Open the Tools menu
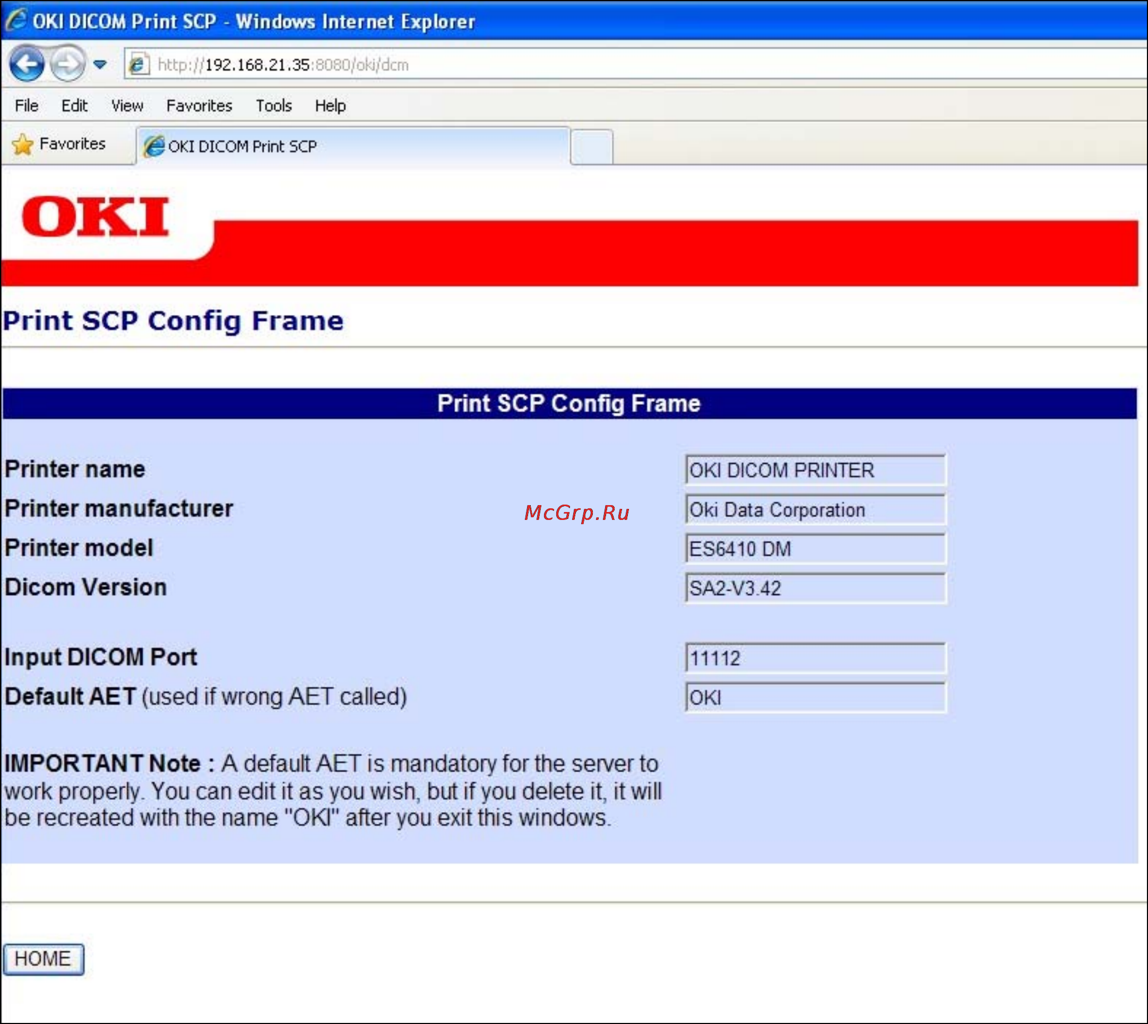 (x=274, y=106)
